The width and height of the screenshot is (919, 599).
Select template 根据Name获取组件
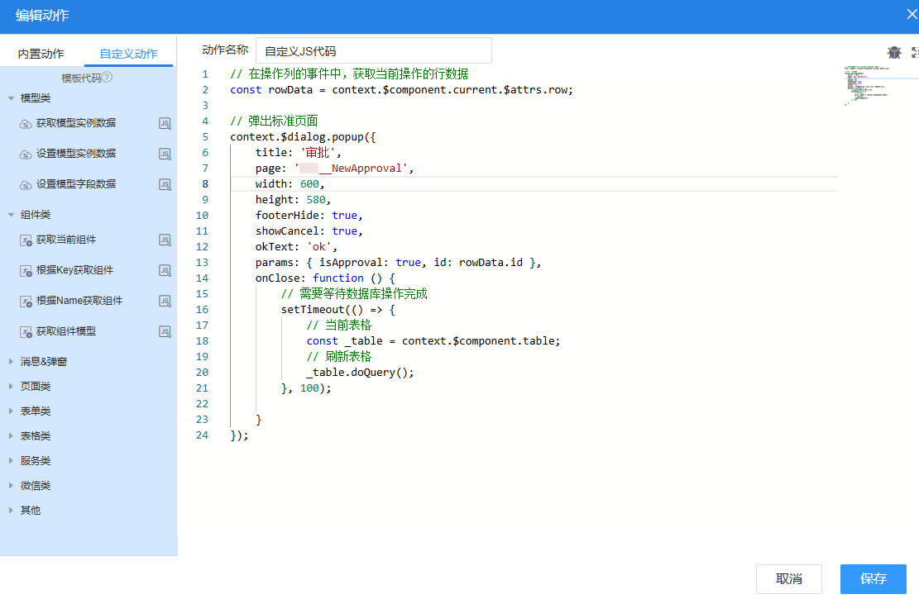click(79, 301)
